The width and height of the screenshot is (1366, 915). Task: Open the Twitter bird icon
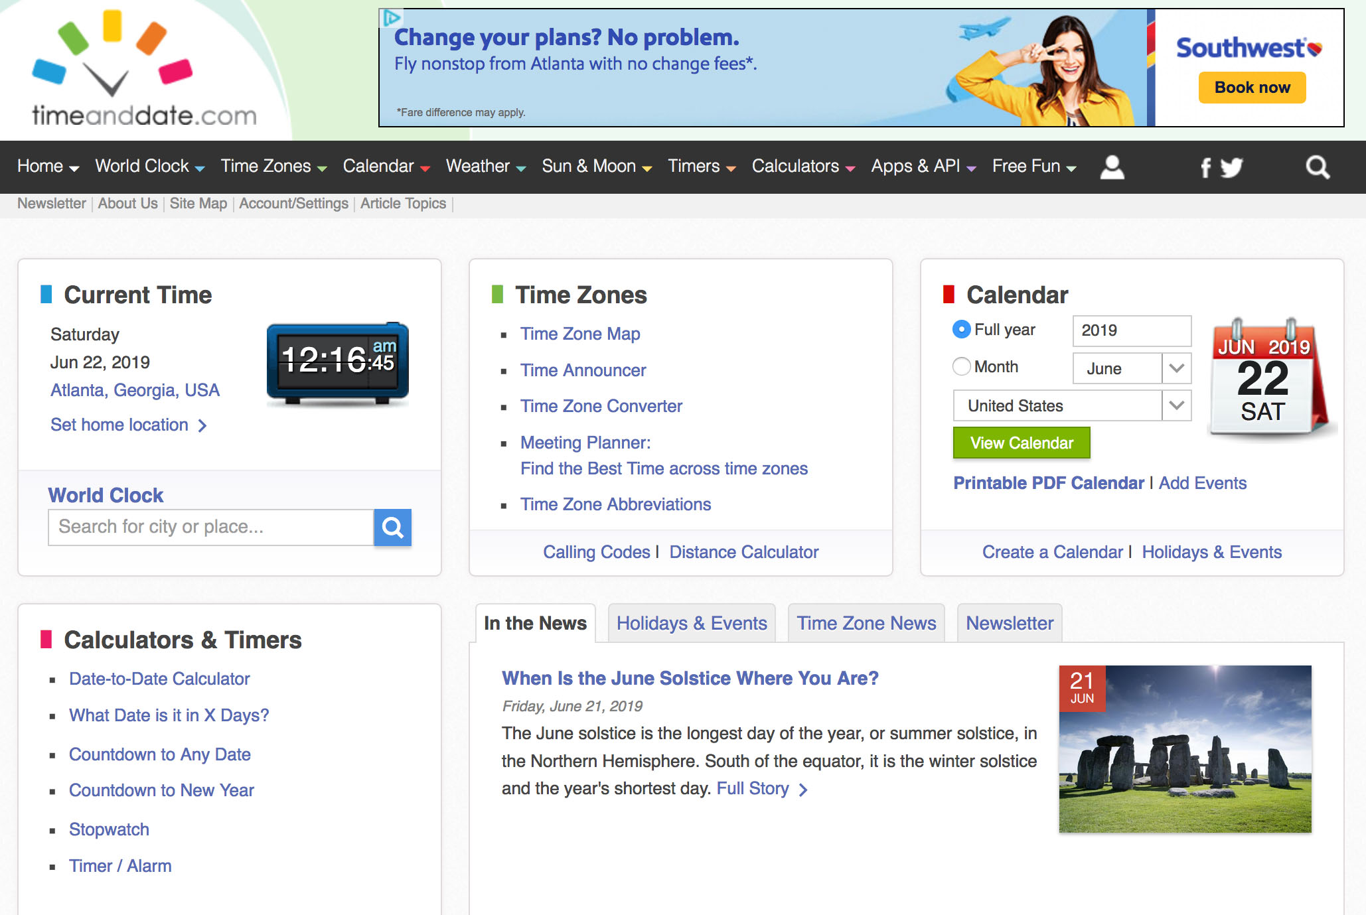tap(1231, 167)
